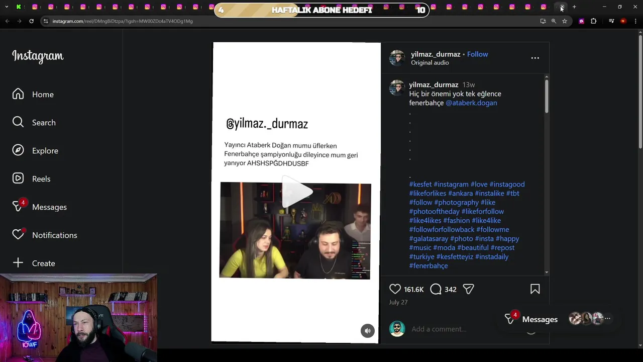Open a new browser tab
The height and width of the screenshot is (362, 643).
(x=574, y=7)
